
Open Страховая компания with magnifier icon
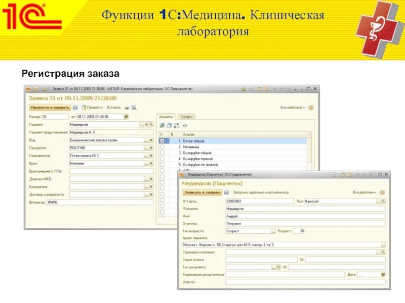(x=383, y=252)
